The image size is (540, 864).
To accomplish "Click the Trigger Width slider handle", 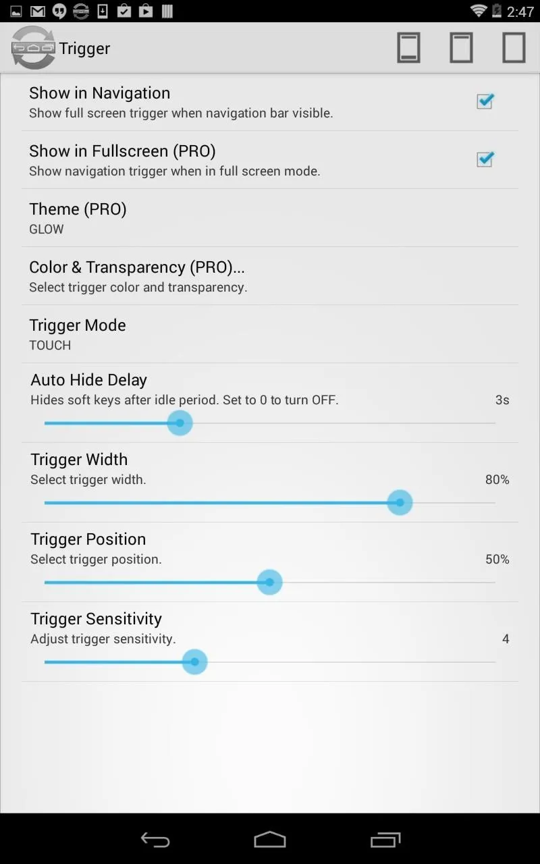I will click(x=400, y=503).
